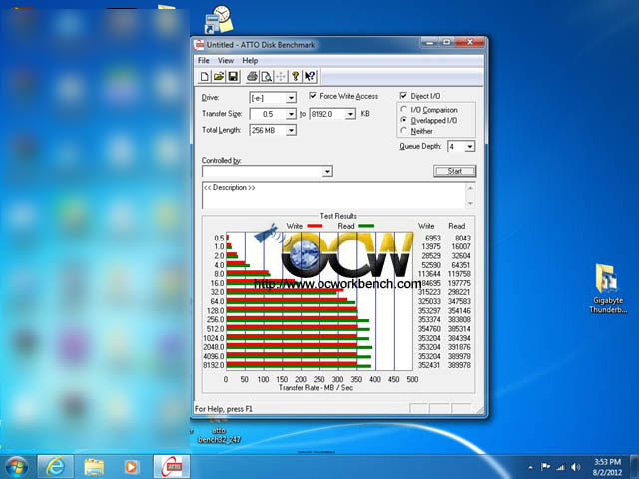This screenshot has width=639, height=479.
Task: Click the New document toolbar icon
Action: 205,76
